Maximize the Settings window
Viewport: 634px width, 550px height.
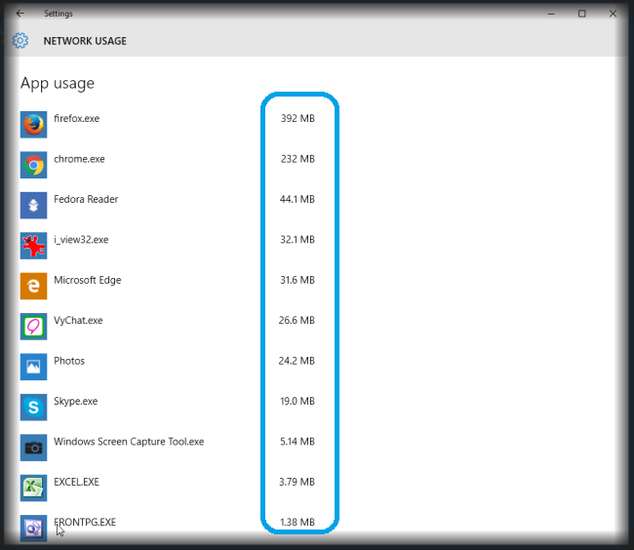[x=582, y=14]
